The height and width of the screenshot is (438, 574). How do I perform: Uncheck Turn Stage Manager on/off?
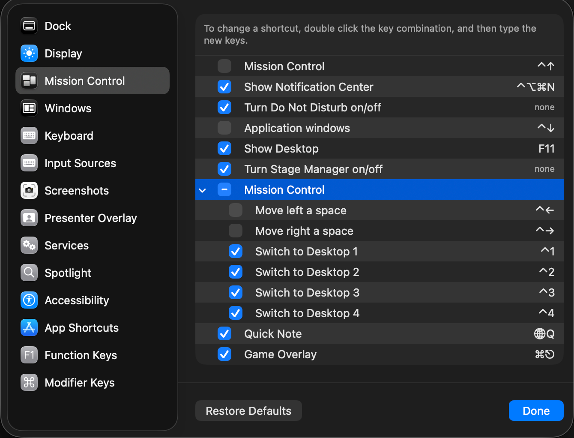(224, 169)
